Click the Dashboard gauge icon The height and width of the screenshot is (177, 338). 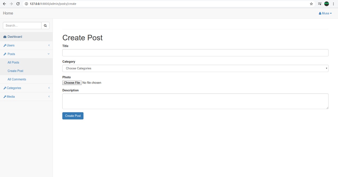point(5,37)
